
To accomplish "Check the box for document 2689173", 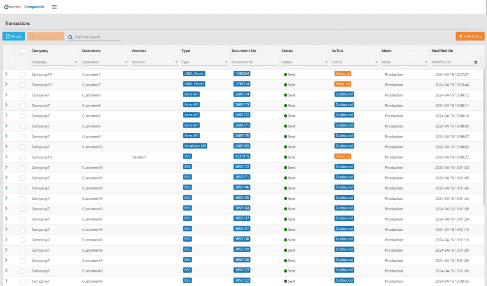I will pos(23,106).
